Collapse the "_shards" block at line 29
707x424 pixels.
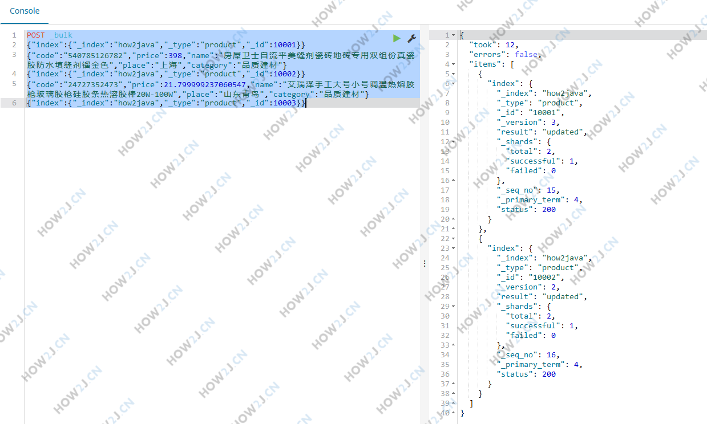pos(454,307)
